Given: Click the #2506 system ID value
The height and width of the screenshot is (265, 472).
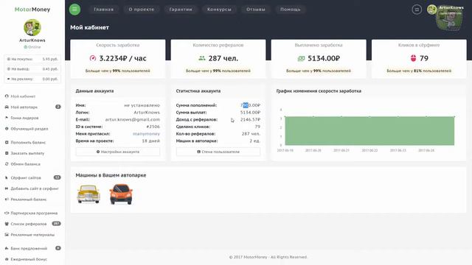Looking at the screenshot, I should pyautogui.click(x=153, y=127).
